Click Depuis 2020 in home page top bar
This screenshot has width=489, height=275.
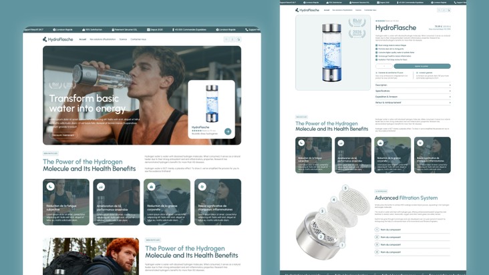[155, 29]
